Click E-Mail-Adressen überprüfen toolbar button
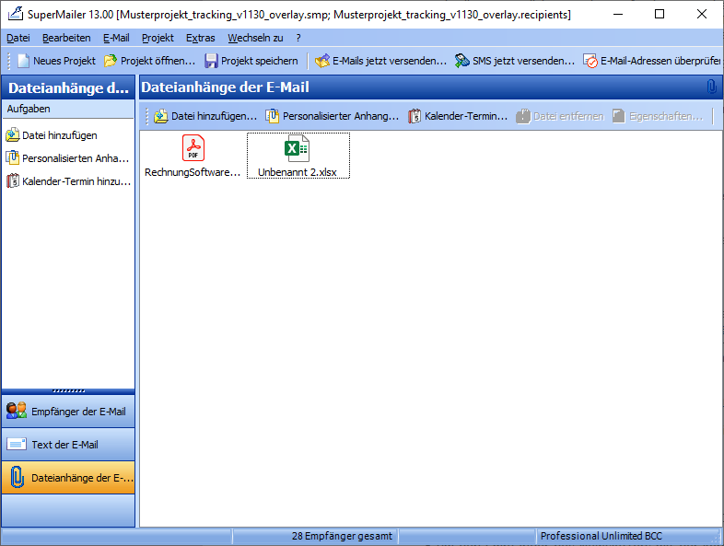Viewport: 724px width, 546px height. pos(651,61)
